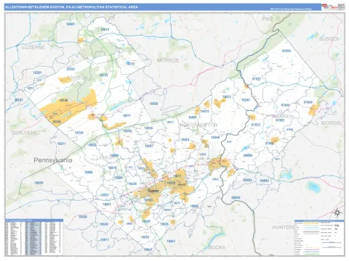This screenshot has height=261, width=349.
Task: Click the map title banner text
Action: pyautogui.click(x=71, y=7)
